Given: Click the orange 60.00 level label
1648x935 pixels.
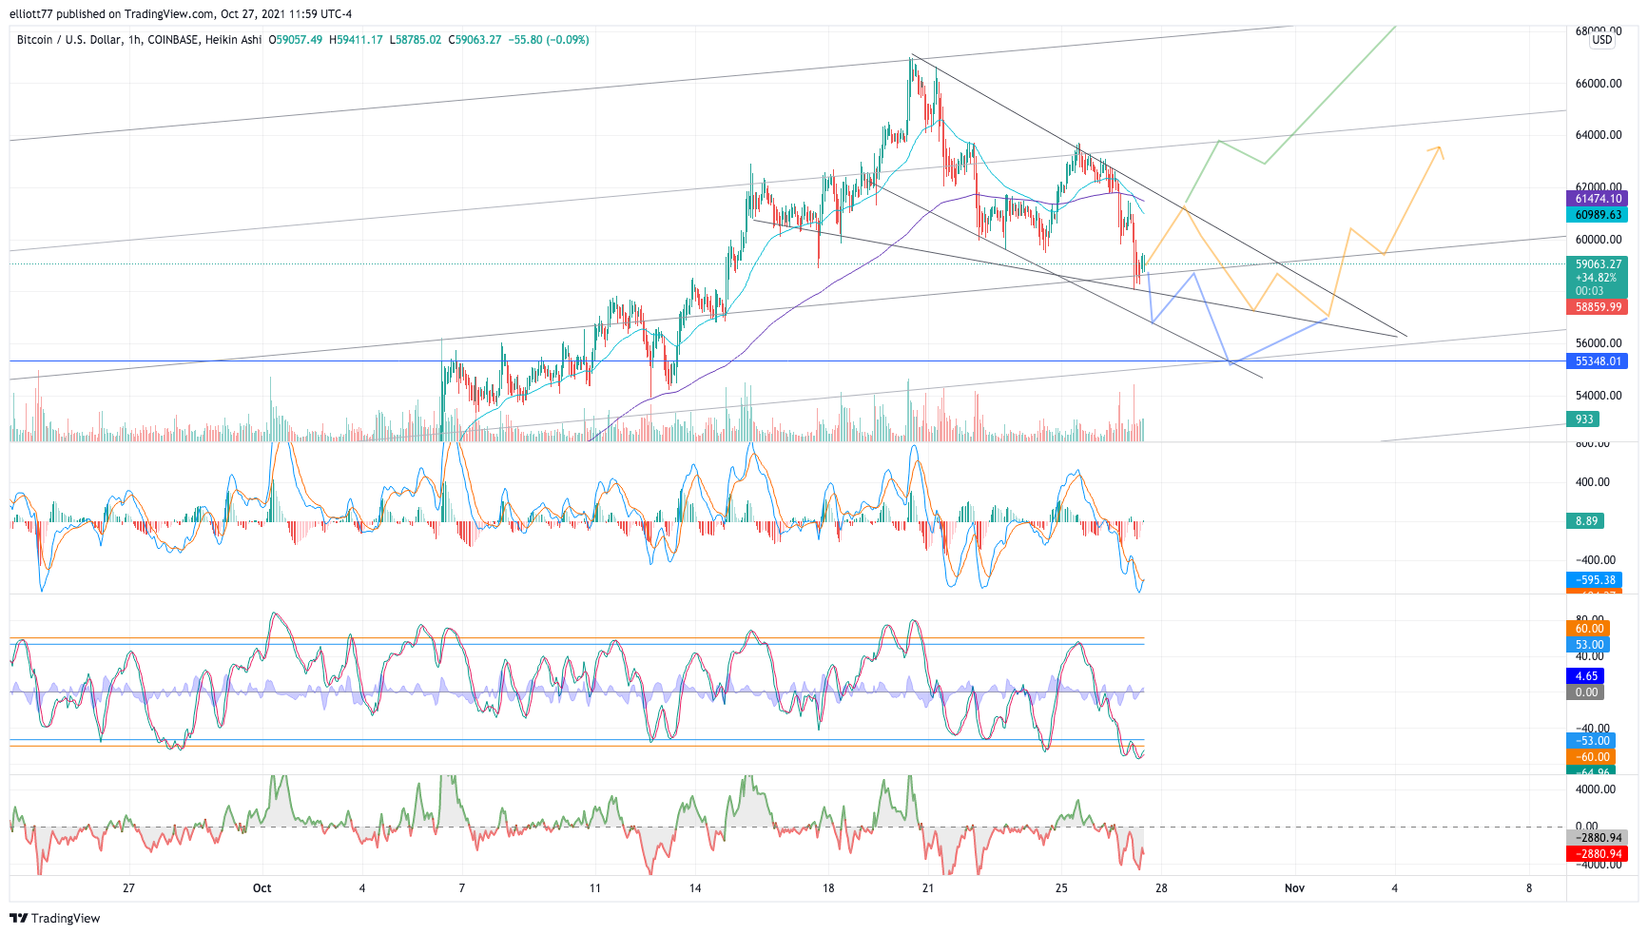Looking at the screenshot, I should pyautogui.click(x=1588, y=629).
